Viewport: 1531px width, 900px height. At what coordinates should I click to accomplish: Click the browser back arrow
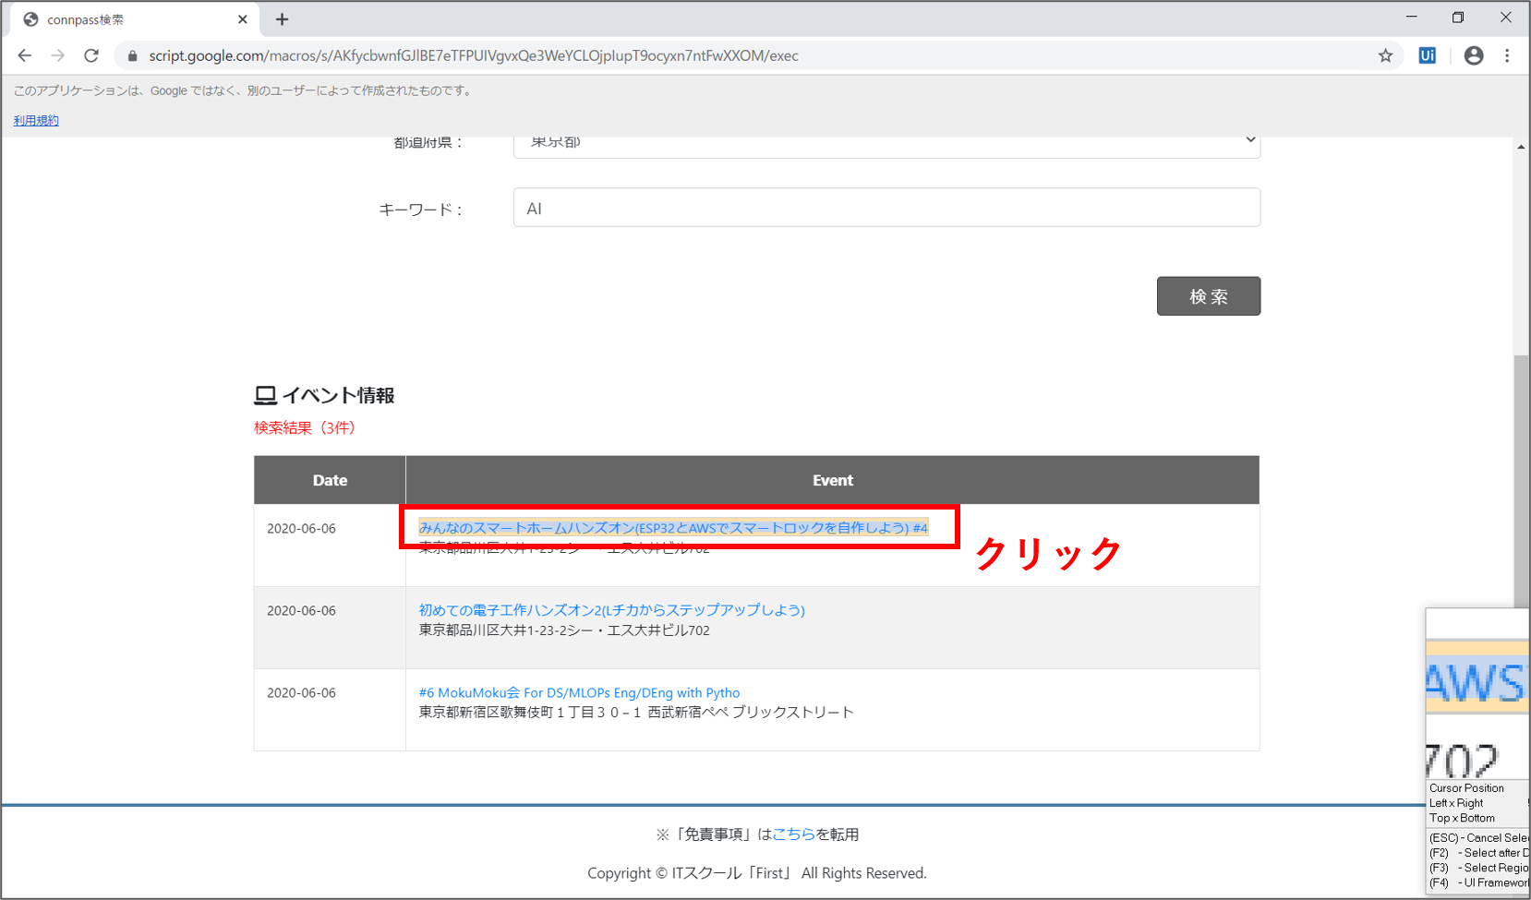click(25, 55)
